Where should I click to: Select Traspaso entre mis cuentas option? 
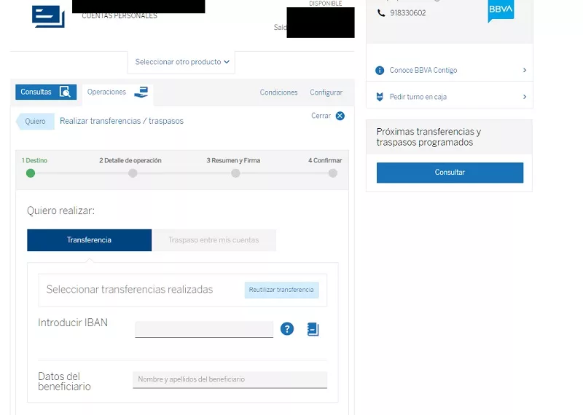tap(214, 240)
